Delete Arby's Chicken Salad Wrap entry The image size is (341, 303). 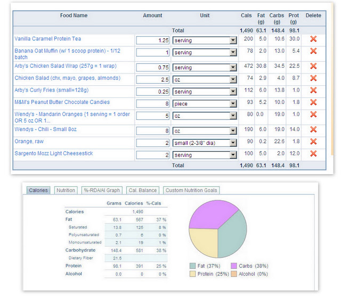313,66
